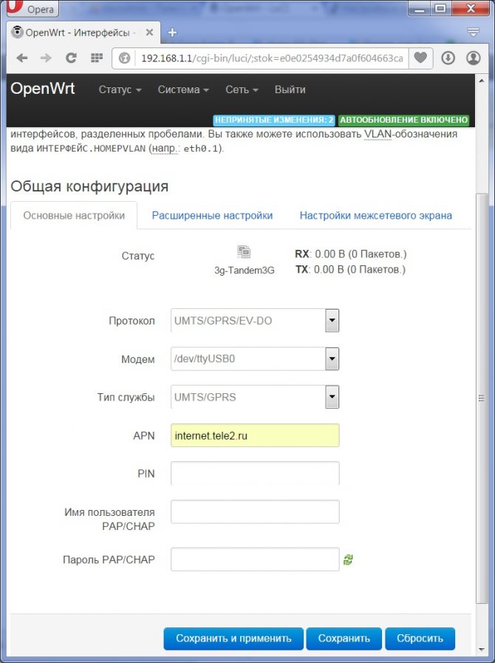This screenshot has height=663, width=495.
Task: Open the tab menu icon at right of tab bar
Action: click(474, 32)
